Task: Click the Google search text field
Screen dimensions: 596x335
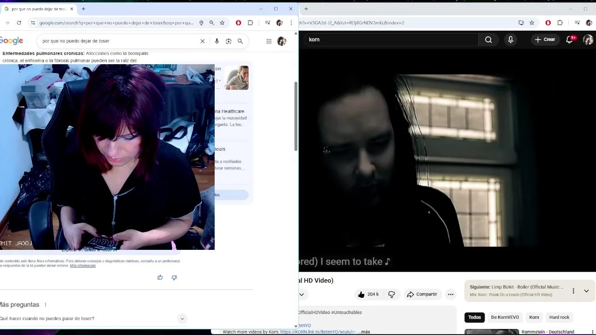Action: [x=119, y=41]
